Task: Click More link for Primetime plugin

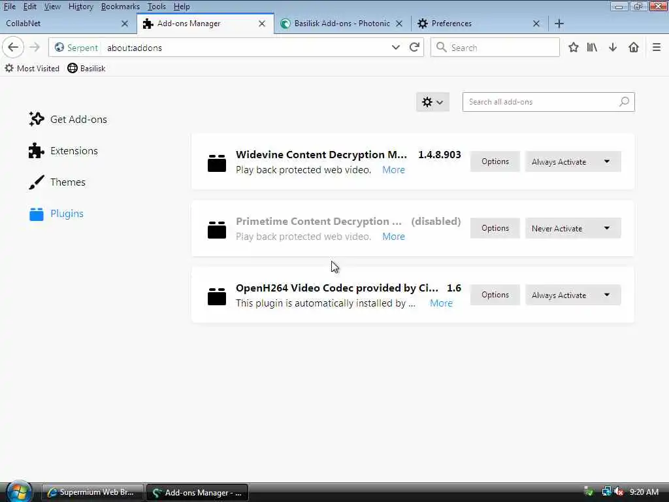Action: click(x=393, y=237)
